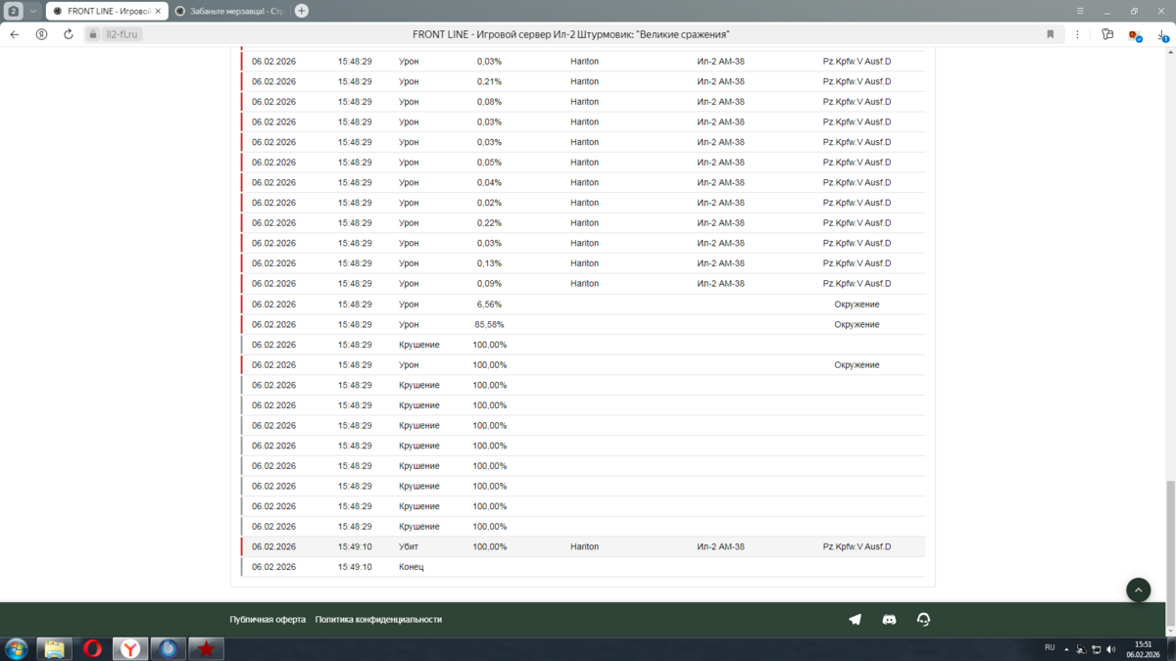Bookmark this page via address bar icon
The width and height of the screenshot is (1176, 661).
1051,34
